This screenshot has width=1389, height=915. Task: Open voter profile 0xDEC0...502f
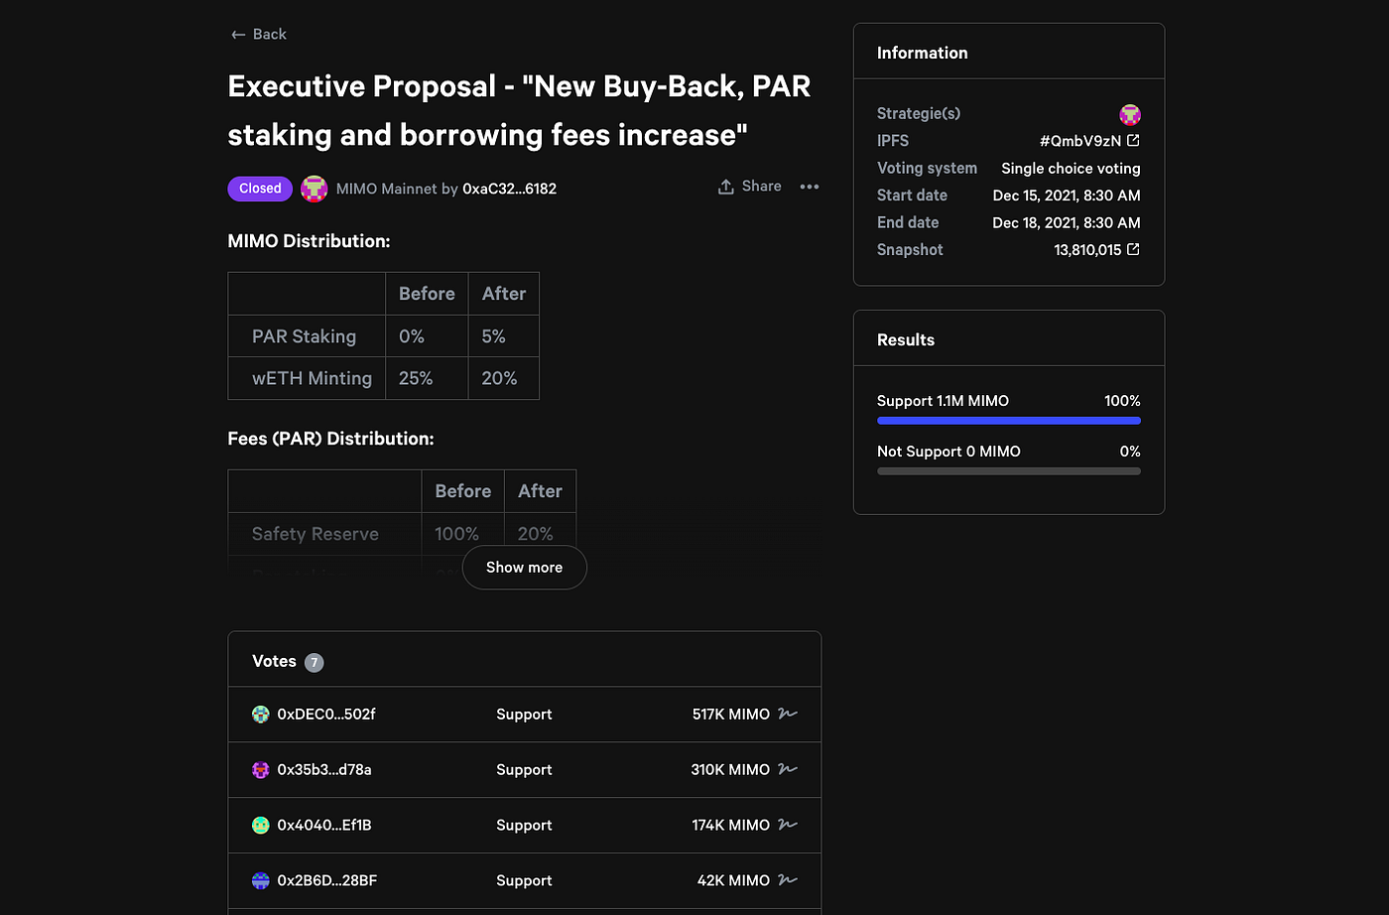click(x=326, y=715)
